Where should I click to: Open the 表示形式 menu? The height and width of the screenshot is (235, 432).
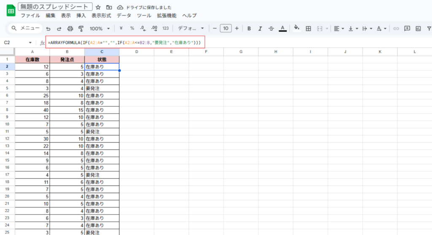point(101,16)
